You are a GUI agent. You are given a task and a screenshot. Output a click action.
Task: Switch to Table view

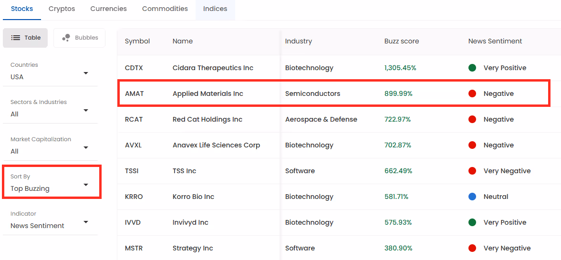click(26, 38)
